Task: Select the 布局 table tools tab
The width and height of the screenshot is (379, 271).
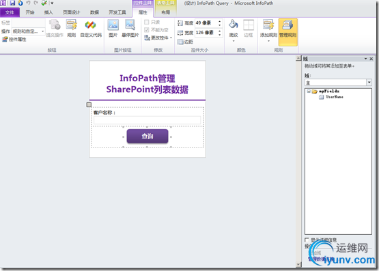Action: tap(165, 12)
